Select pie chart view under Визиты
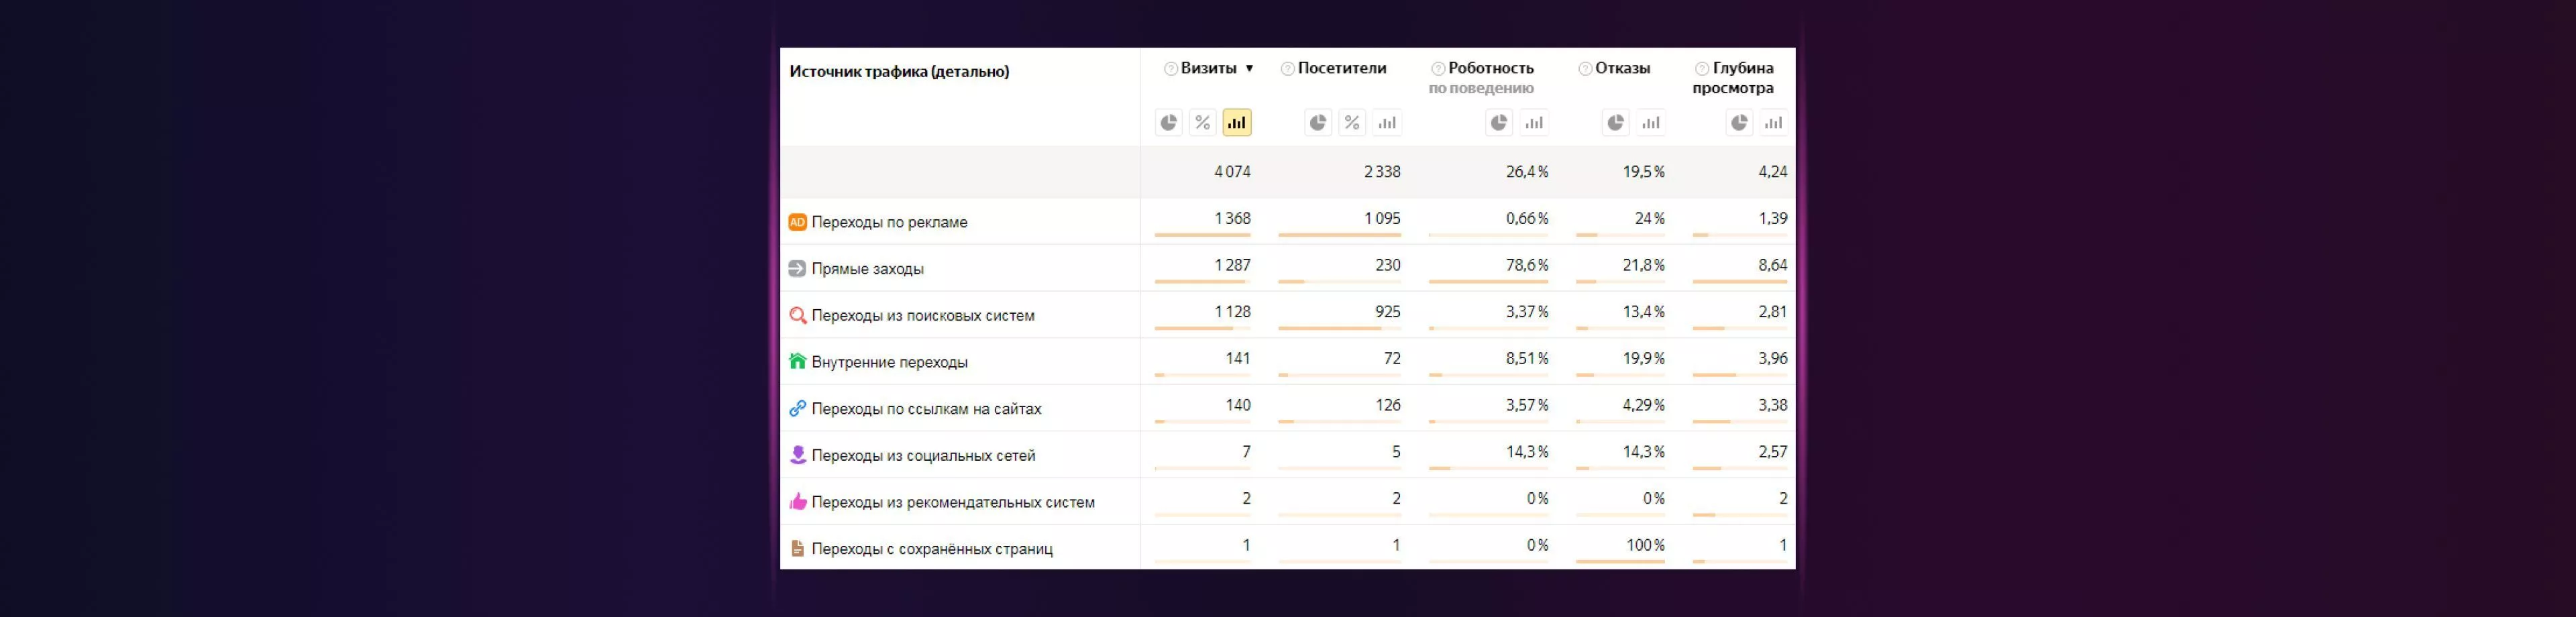The height and width of the screenshot is (617, 2576). pyautogui.click(x=1168, y=123)
